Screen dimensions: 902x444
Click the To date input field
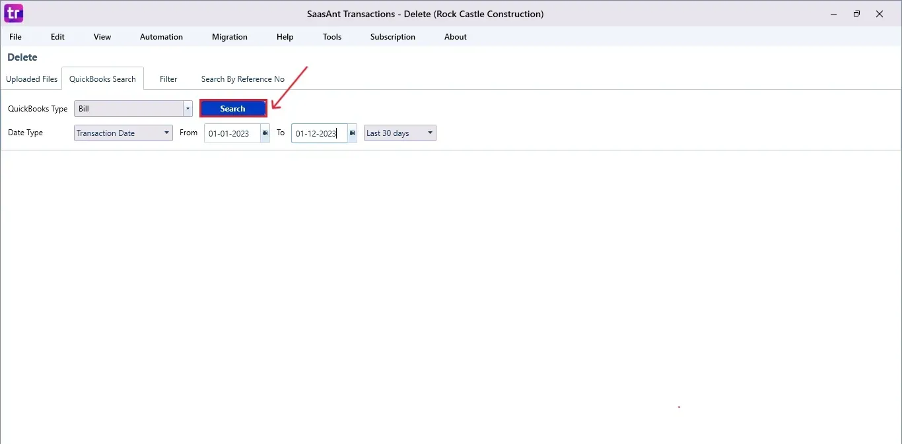coord(318,133)
